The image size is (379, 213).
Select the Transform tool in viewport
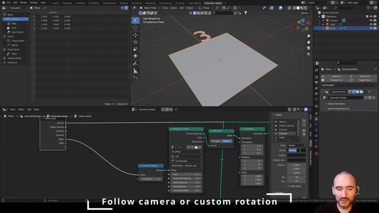pos(136,56)
